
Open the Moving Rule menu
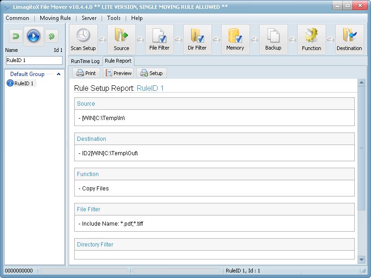(x=55, y=18)
